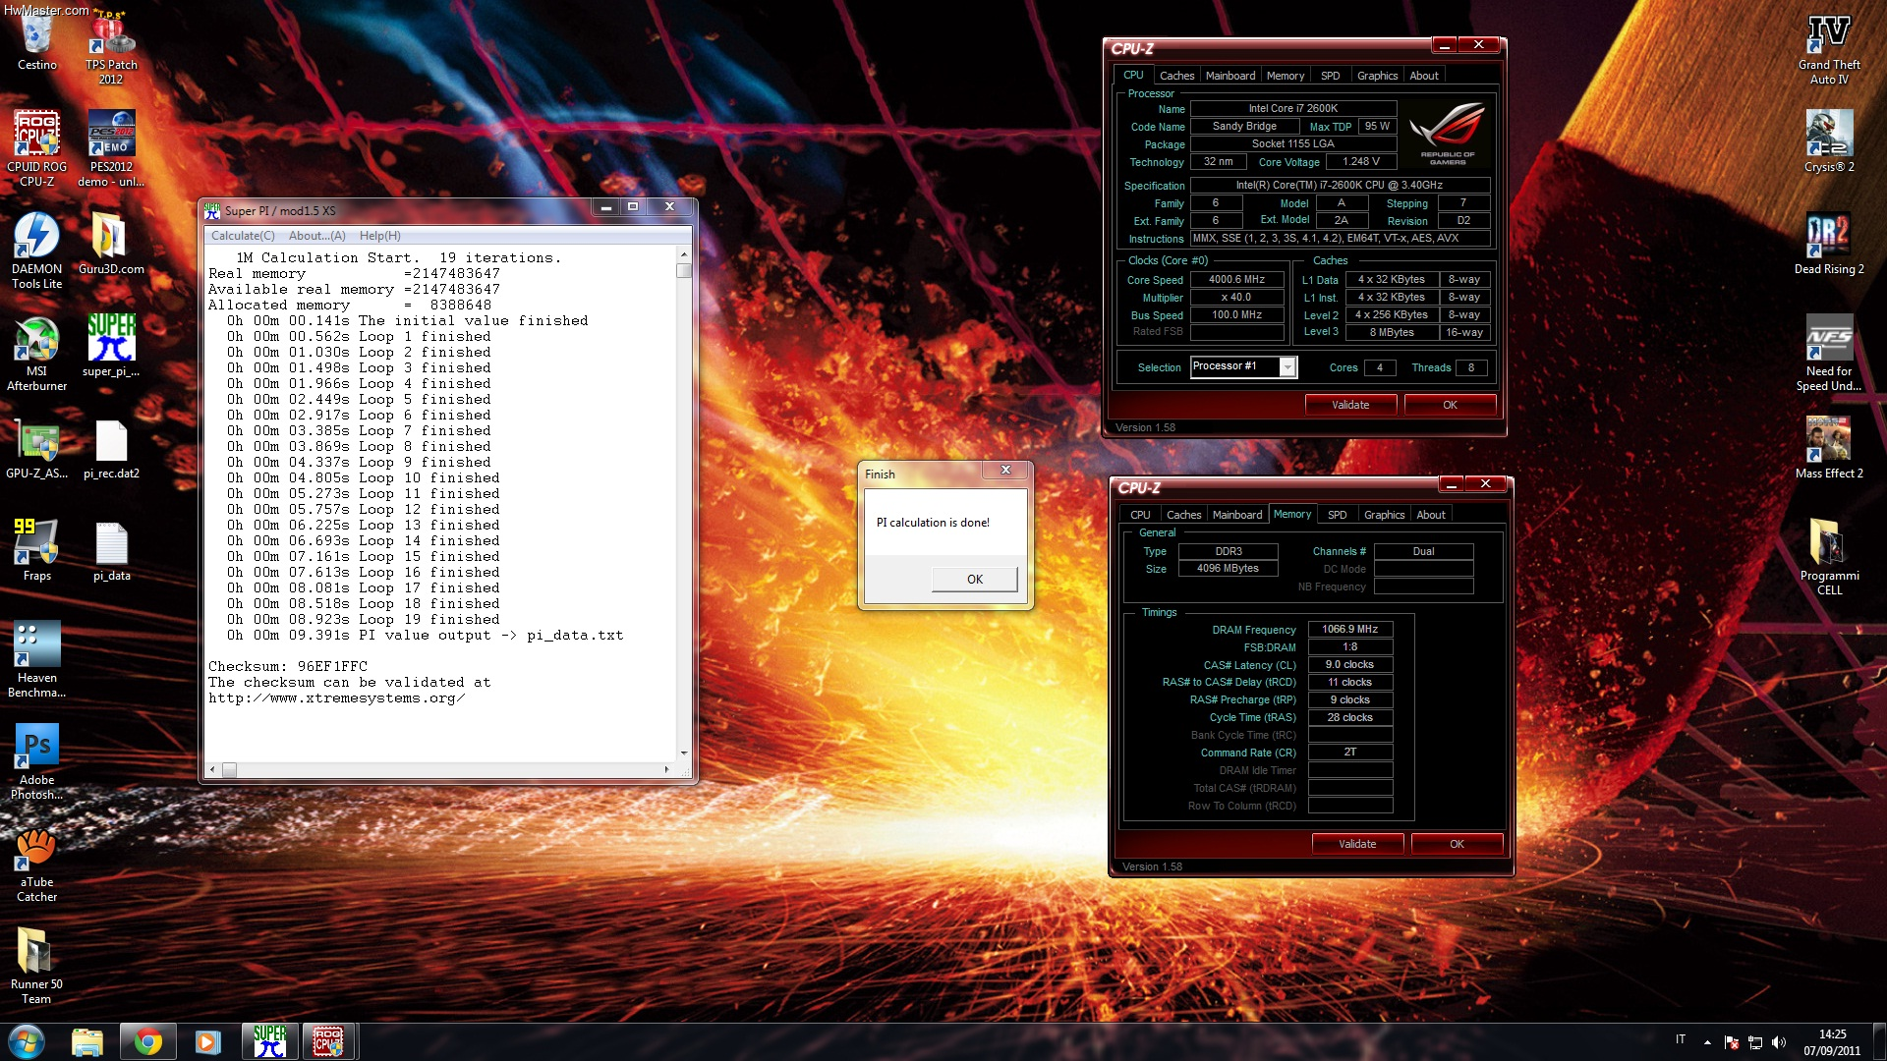Open aTube Catcher shortcut
Screen dimensions: 1887x1061
pyautogui.click(x=37, y=864)
